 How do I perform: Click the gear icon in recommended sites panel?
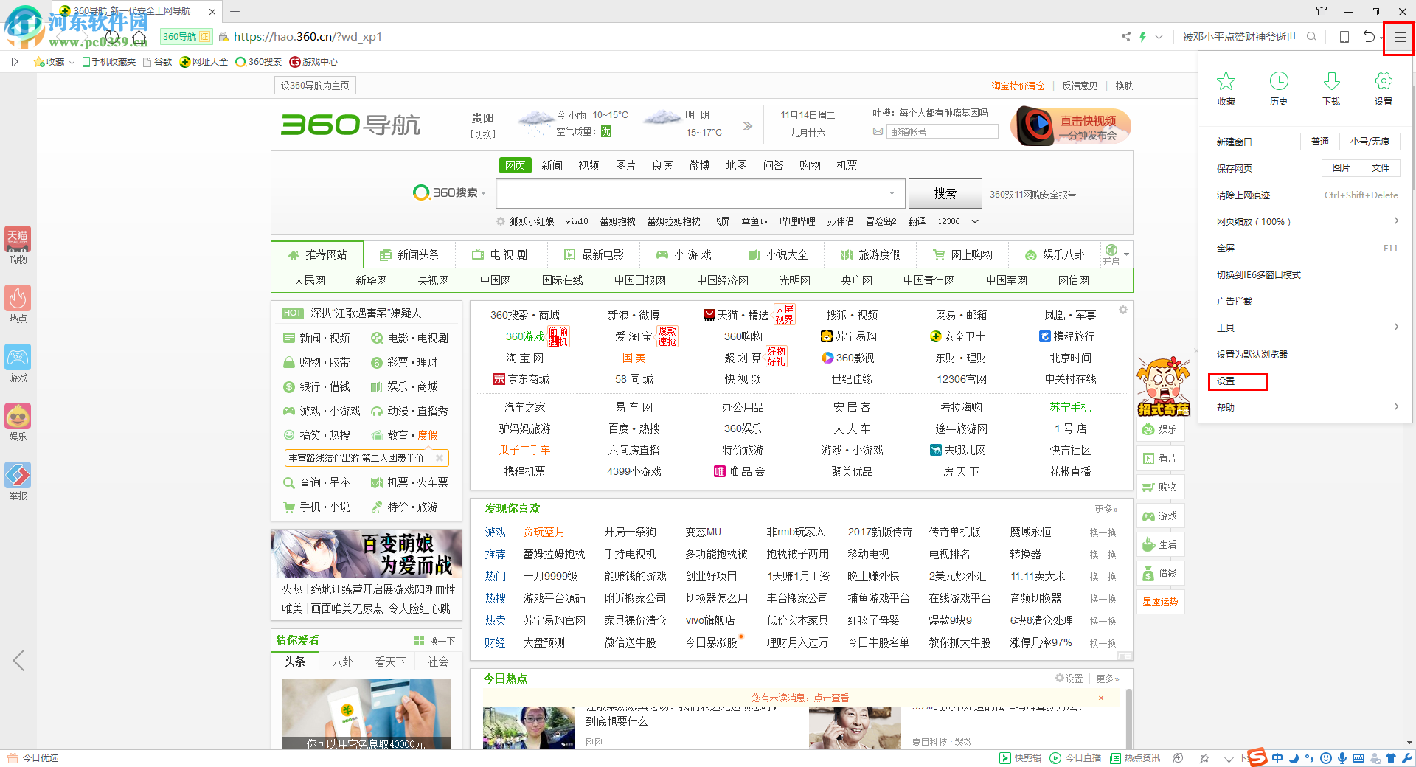[1122, 310]
